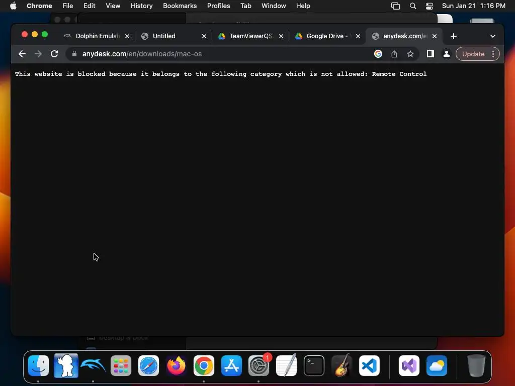Minimize Chrome with the yellow button
The width and height of the screenshot is (515, 386).
(x=35, y=35)
